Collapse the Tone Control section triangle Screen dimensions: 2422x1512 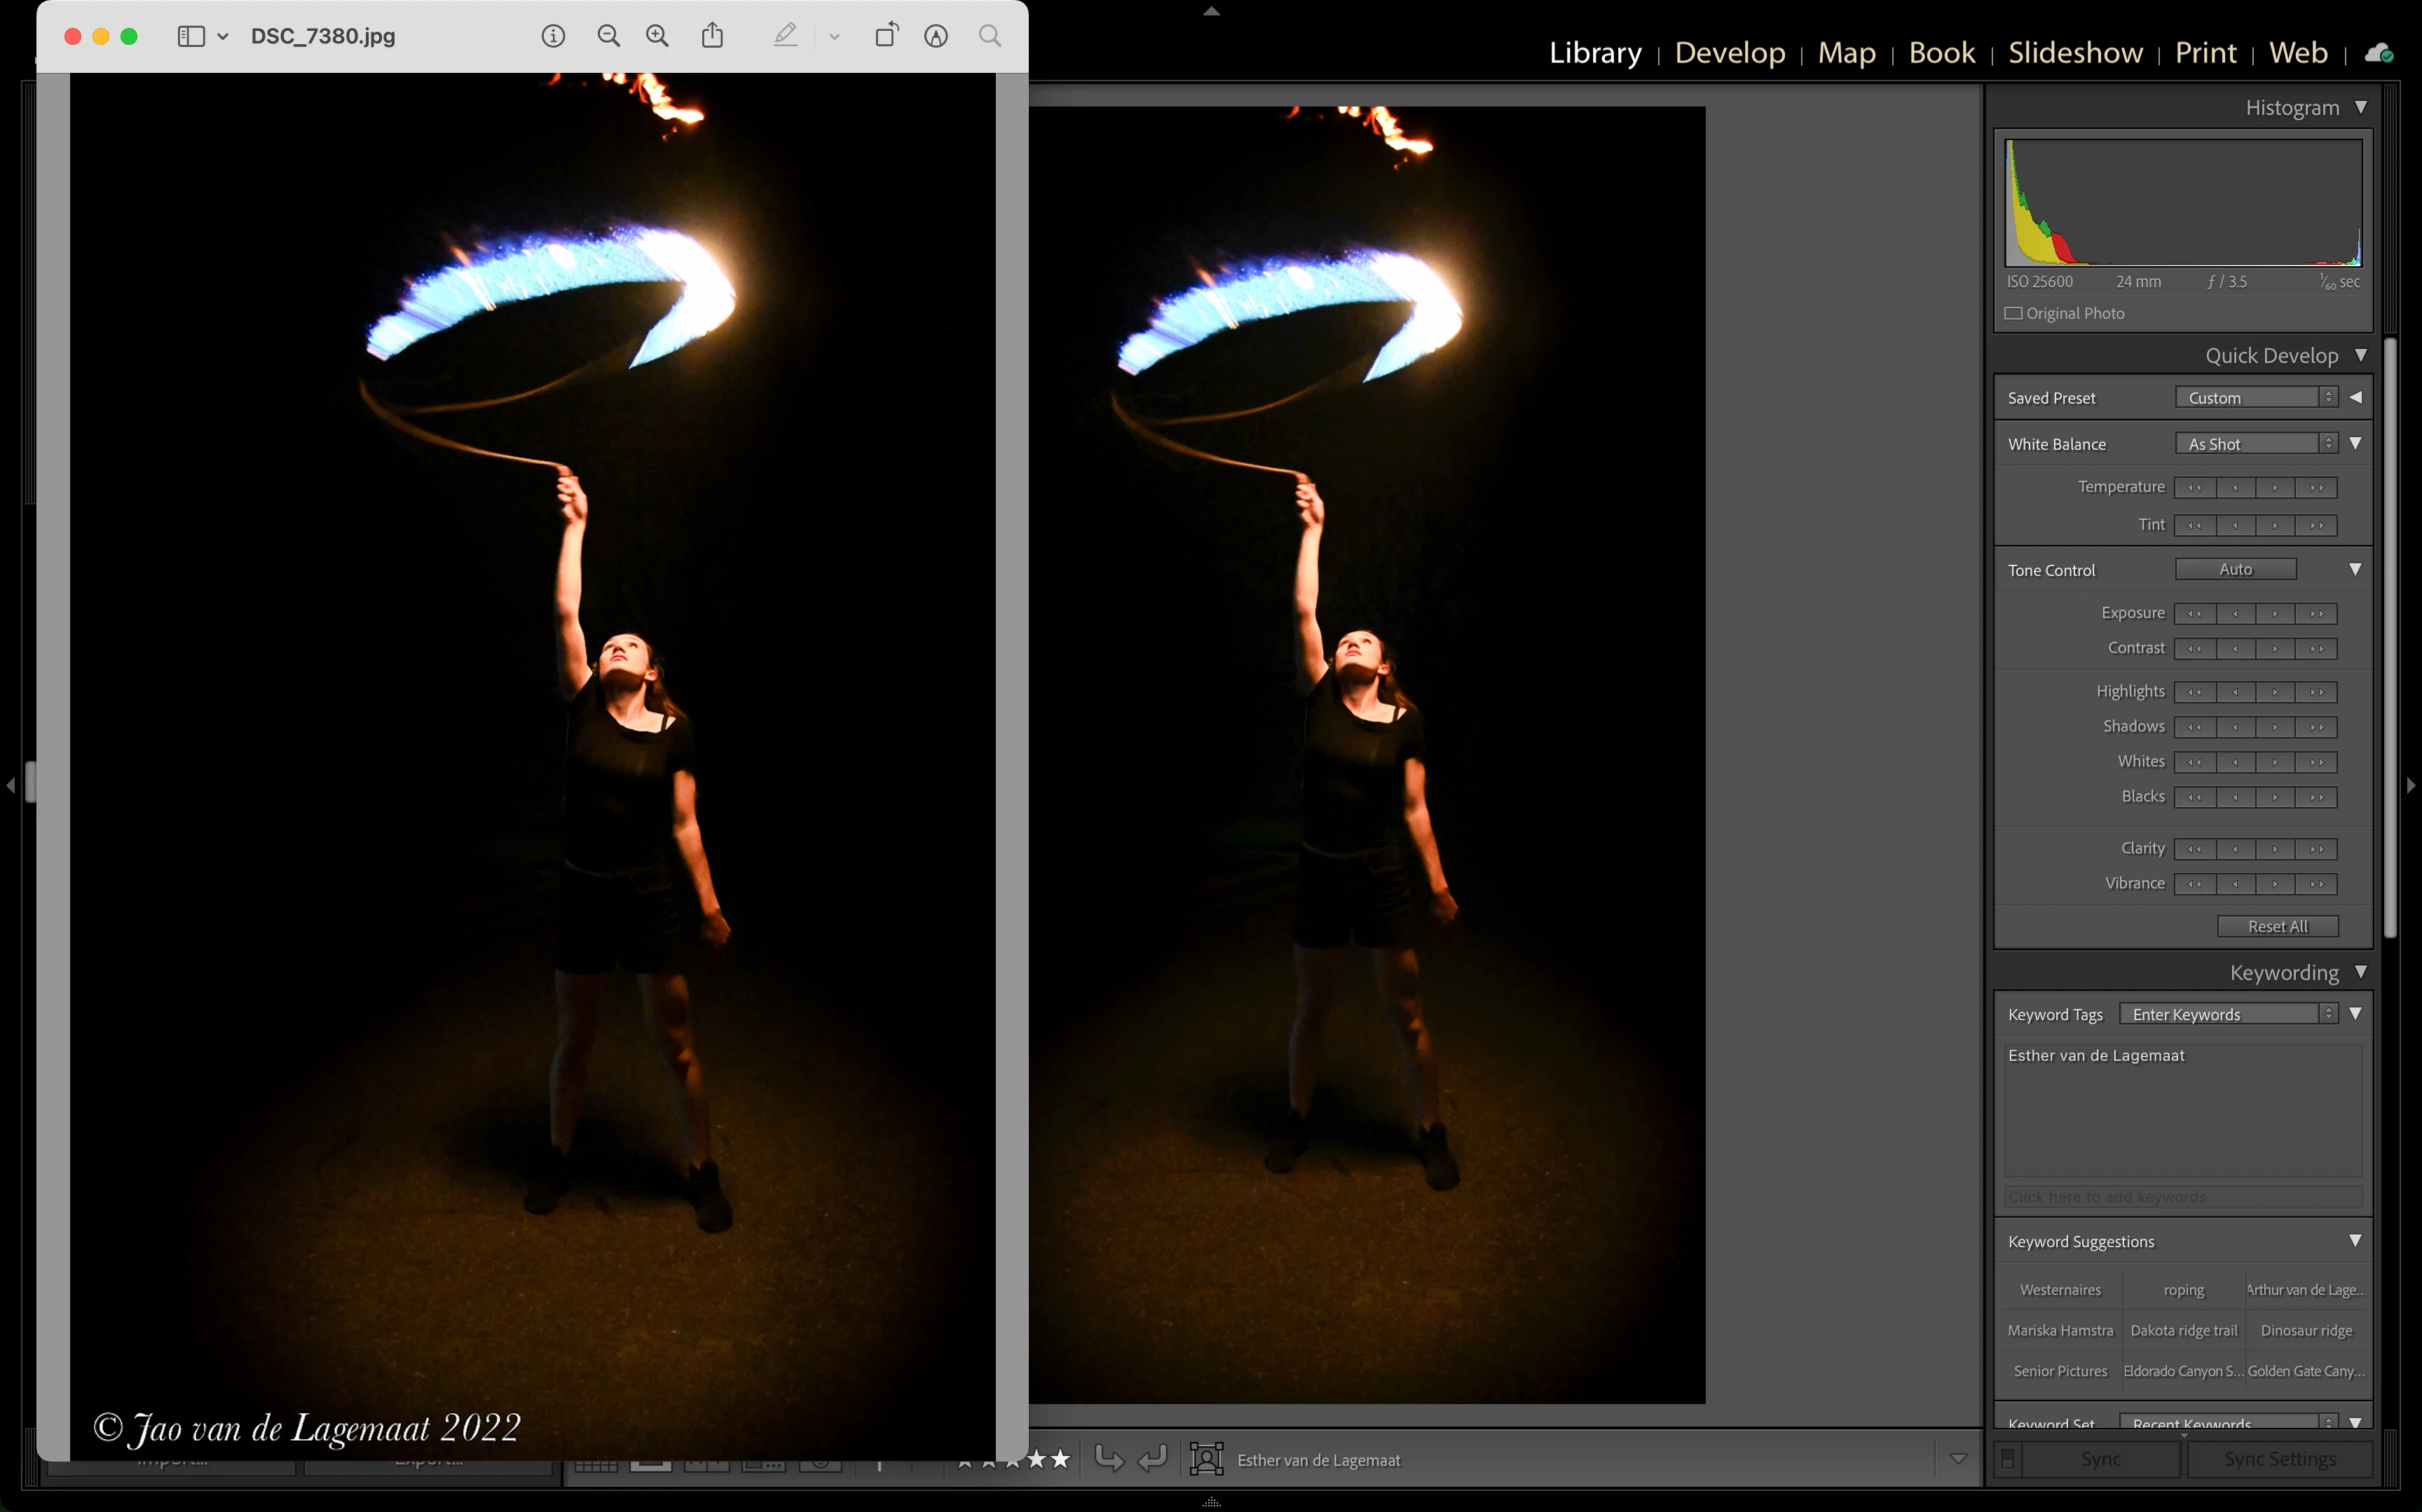[2355, 569]
